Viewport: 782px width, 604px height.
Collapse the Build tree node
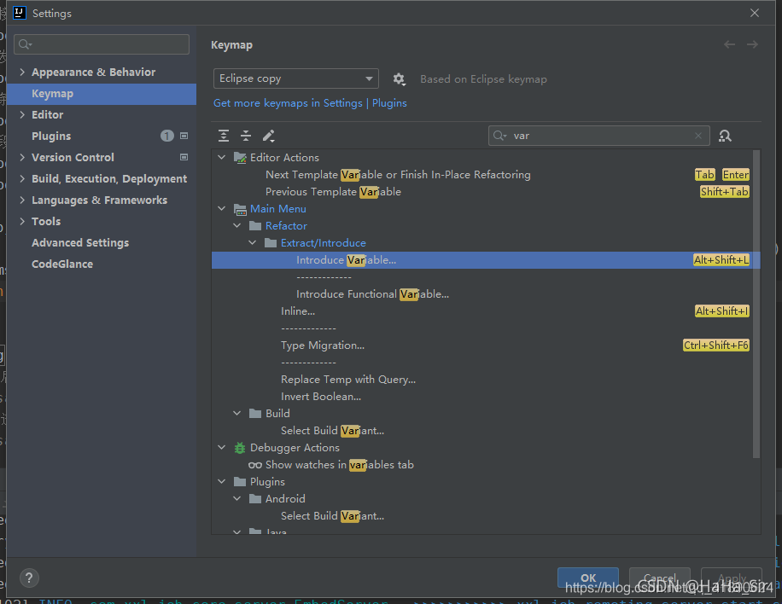point(237,413)
